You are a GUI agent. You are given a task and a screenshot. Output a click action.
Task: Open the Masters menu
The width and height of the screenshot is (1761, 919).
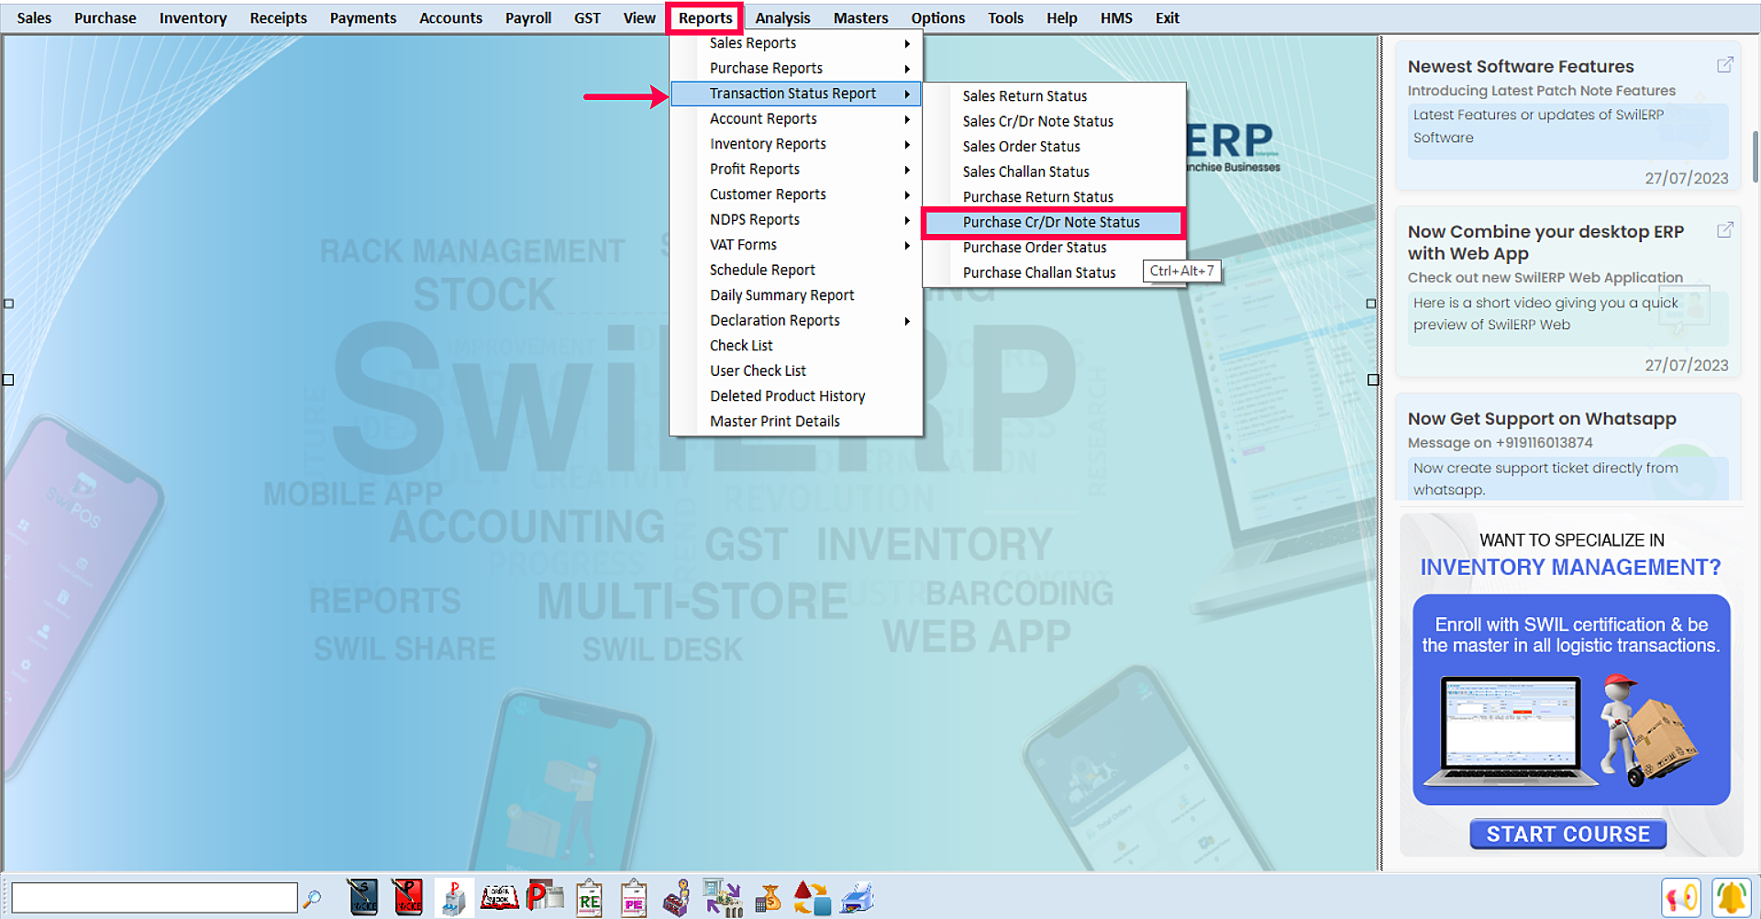pos(860,17)
